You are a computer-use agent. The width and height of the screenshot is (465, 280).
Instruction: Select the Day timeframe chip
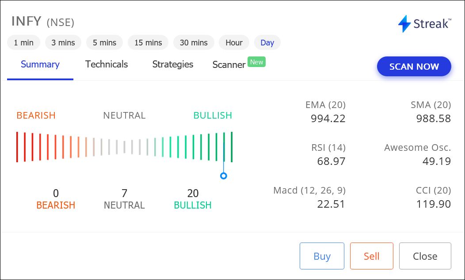point(267,43)
